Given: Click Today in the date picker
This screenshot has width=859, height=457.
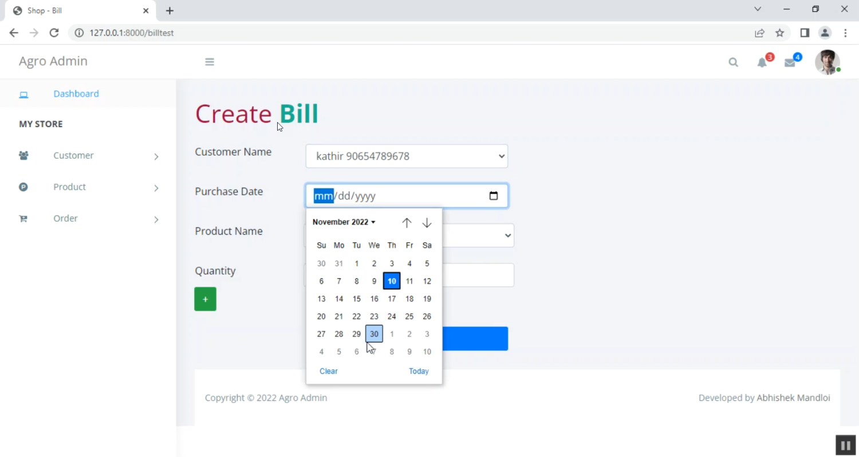Looking at the screenshot, I should (419, 371).
